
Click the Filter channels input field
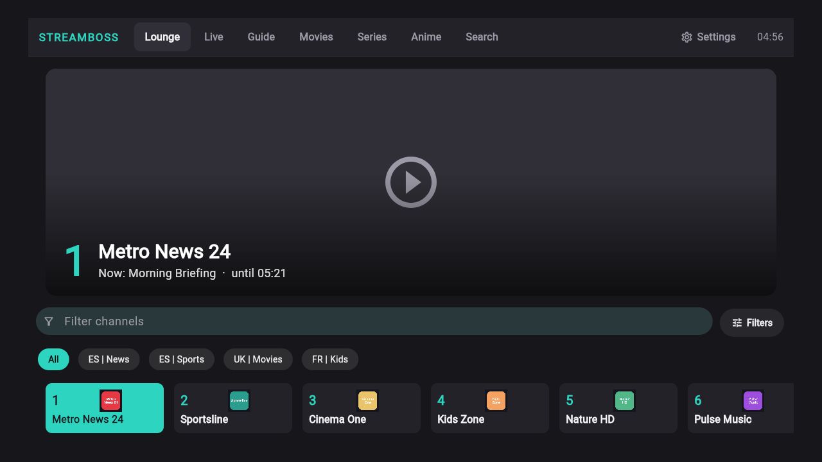click(374, 321)
